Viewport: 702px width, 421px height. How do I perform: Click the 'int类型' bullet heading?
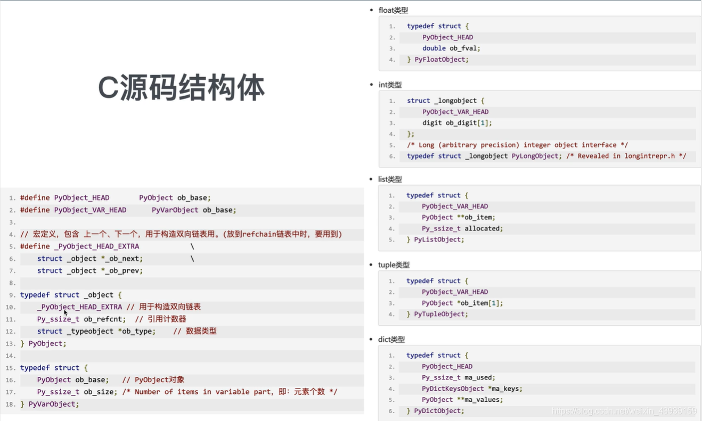pyautogui.click(x=390, y=85)
